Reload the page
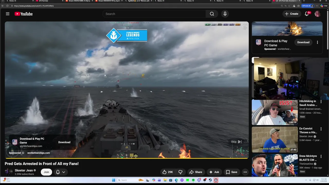Screen dimensions: 329x185 pos(7,6)
